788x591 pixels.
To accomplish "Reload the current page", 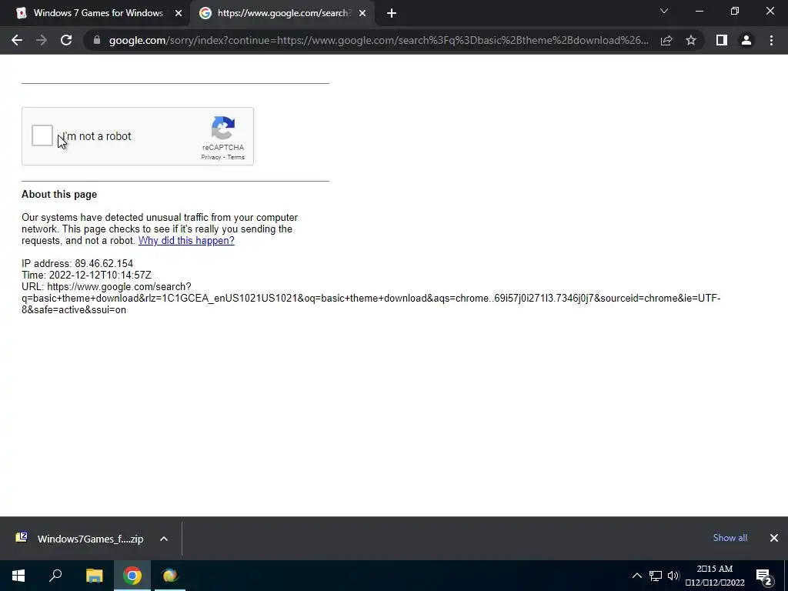I will [x=66, y=40].
